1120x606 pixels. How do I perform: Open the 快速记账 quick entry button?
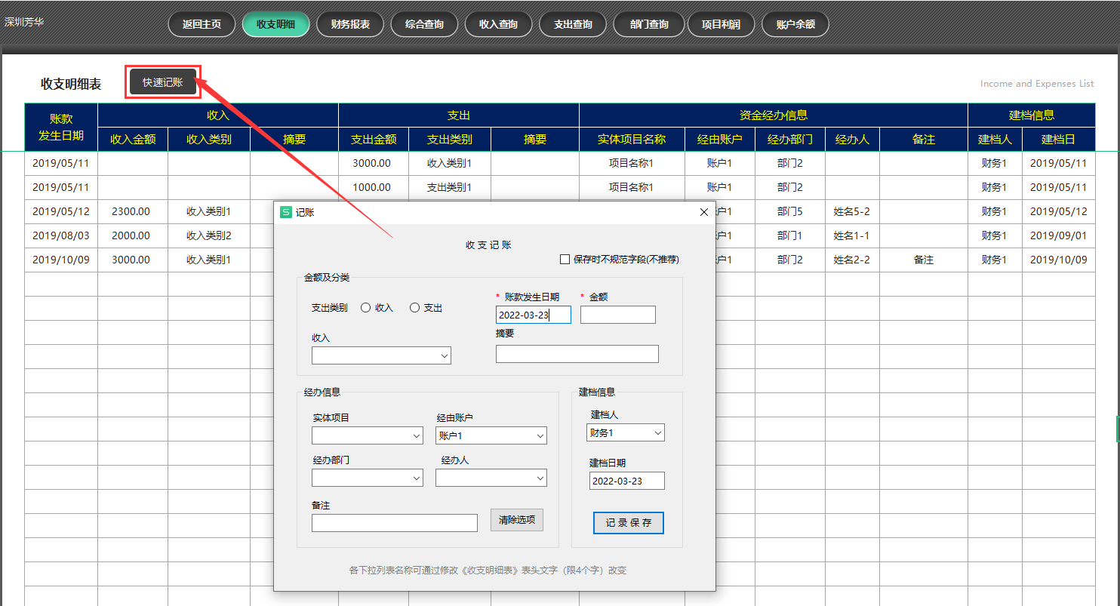point(162,81)
